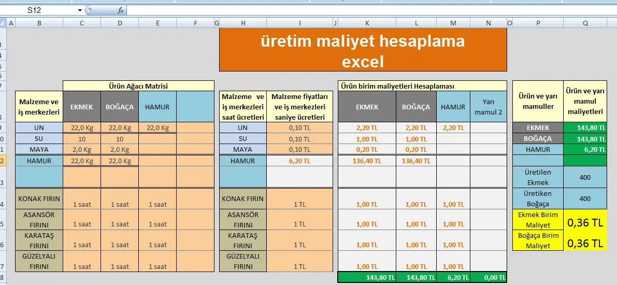Click the HAMUR price cell 6,20 TL
617x285 pixels.
point(300,161)
